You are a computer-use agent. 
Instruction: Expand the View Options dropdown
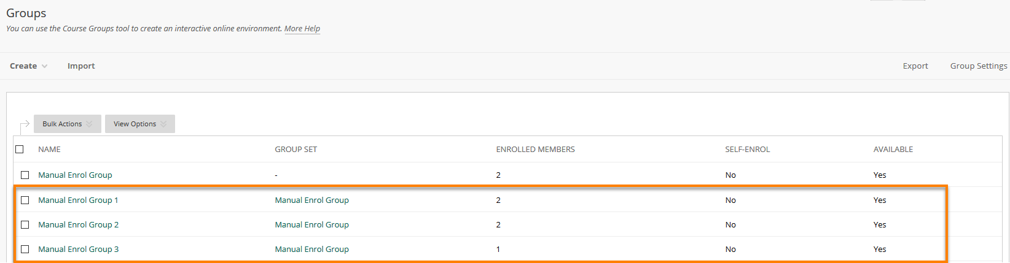click(x=139, y=124)
